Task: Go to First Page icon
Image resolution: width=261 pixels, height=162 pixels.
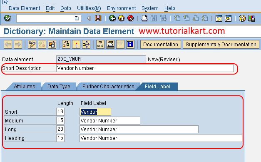Action: 177,18
